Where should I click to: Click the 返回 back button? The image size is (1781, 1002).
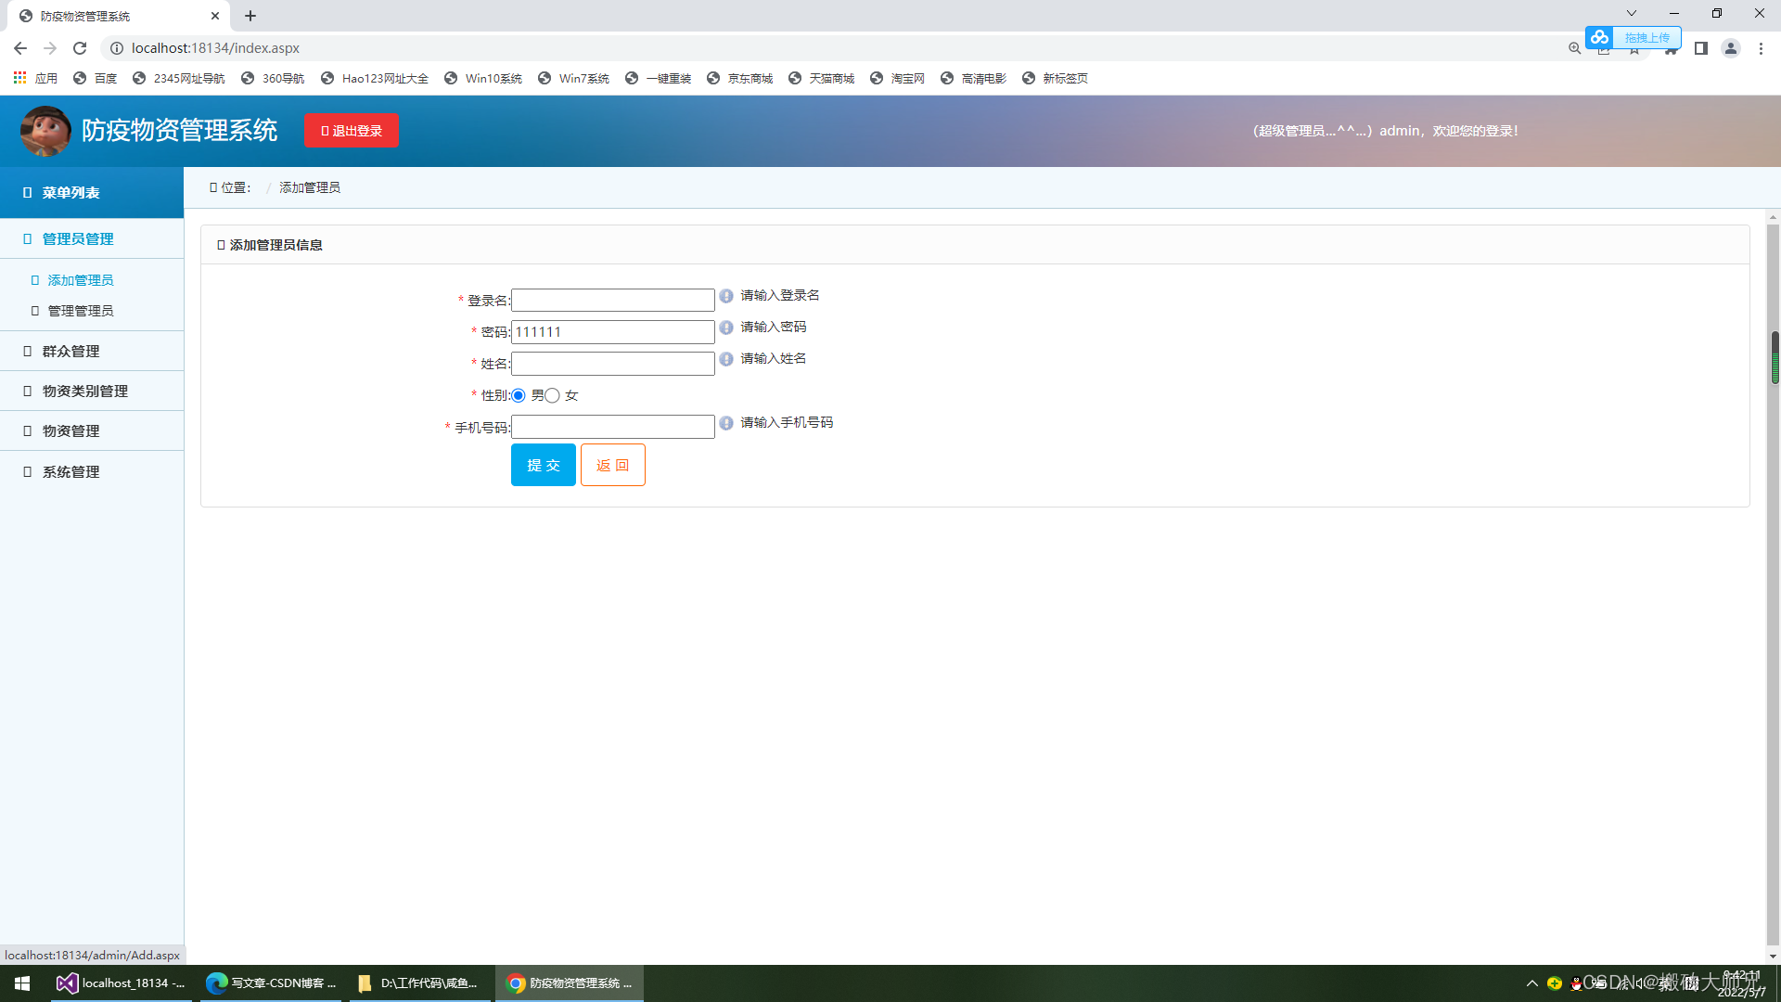(612, 465)
